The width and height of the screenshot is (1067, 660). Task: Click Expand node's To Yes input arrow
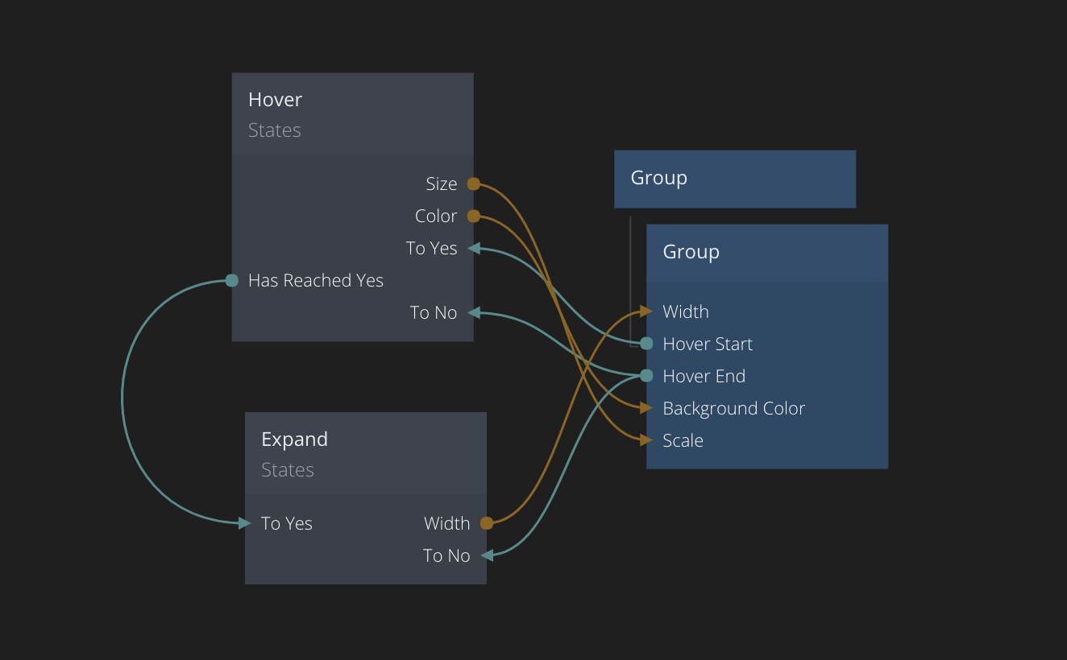(x=245, y=523)
